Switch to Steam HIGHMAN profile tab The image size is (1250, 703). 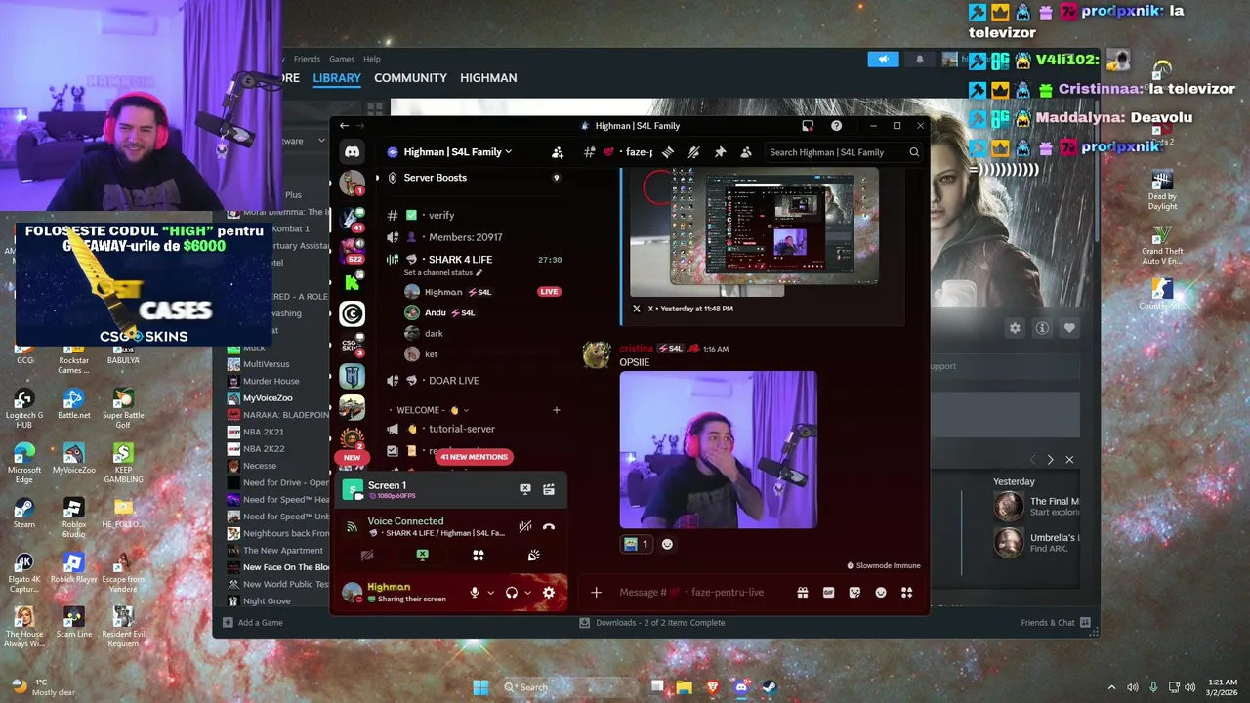pyautogui.click(x=488, y=78)
